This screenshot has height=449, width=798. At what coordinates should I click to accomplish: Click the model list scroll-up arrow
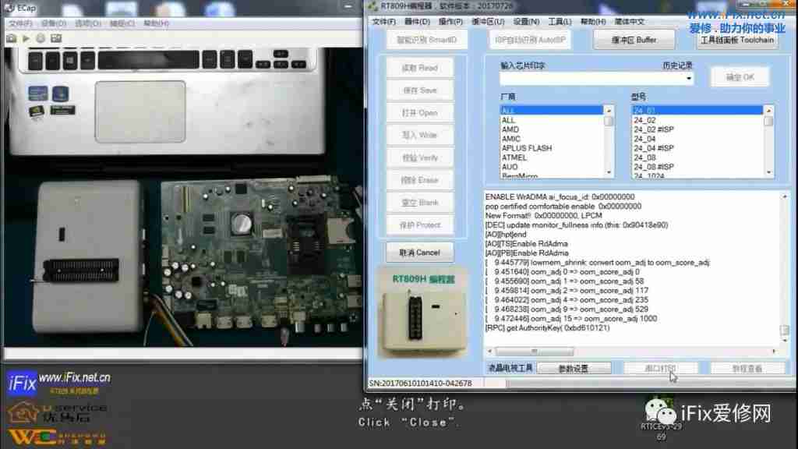coord(768,111)
